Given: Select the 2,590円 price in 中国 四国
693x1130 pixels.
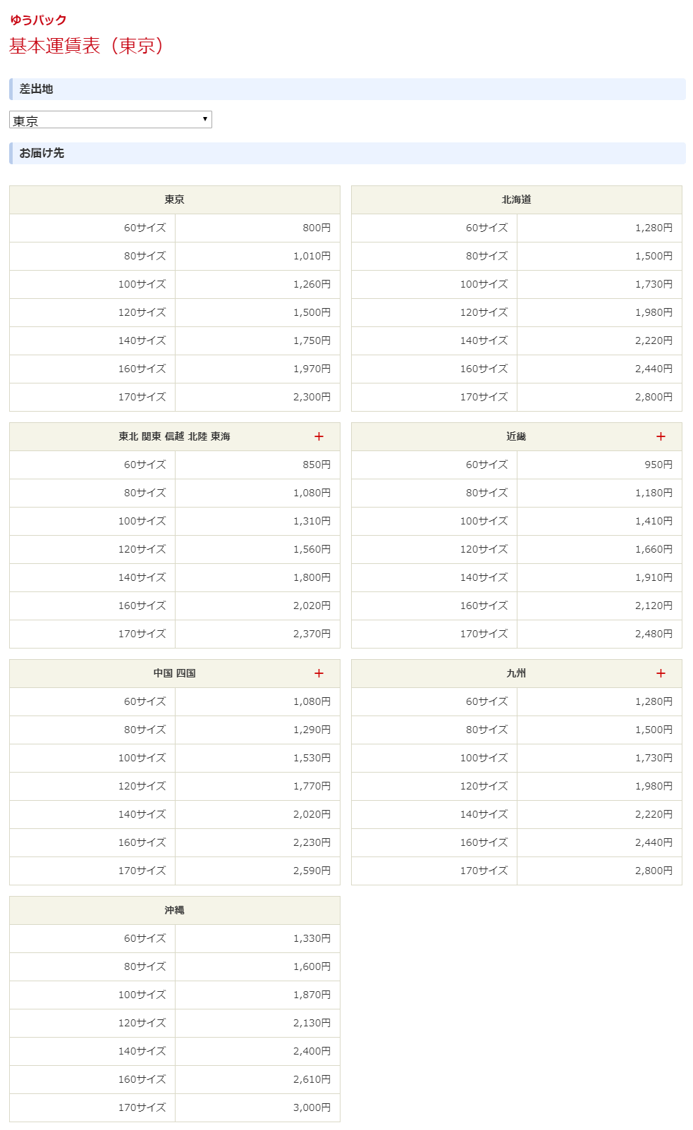Looking at the screenshot, I should coord(312,871).
